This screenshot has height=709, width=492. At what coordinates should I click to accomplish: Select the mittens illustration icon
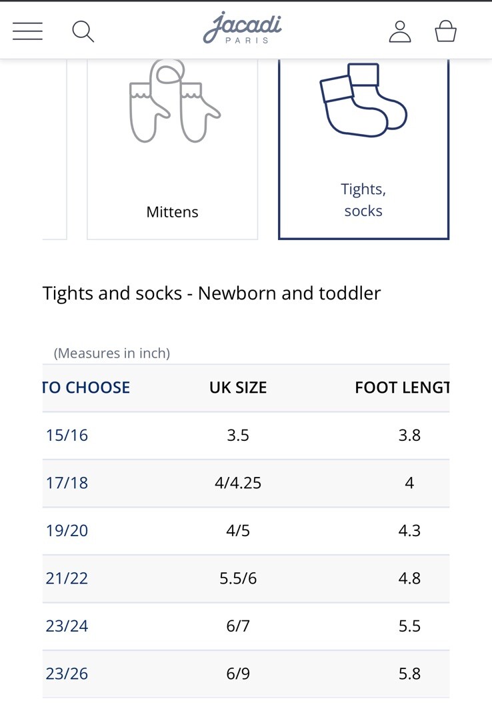pos(174,101)
